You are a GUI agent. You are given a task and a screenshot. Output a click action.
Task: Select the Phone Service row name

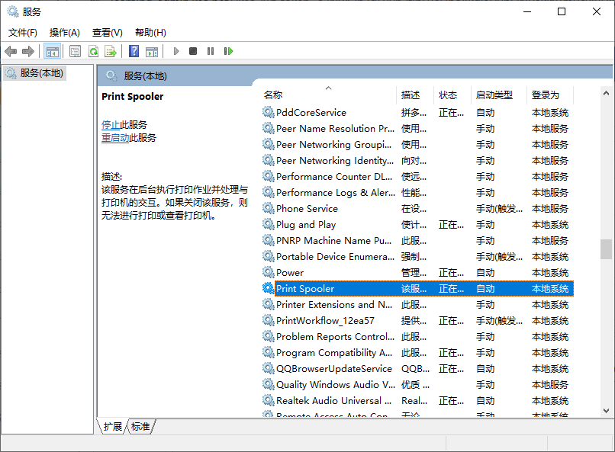tap(307, 208)
